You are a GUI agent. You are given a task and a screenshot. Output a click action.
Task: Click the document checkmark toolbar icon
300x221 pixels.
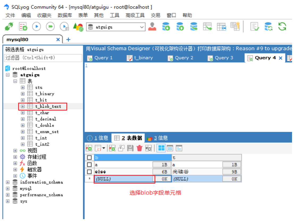(255, 27)
